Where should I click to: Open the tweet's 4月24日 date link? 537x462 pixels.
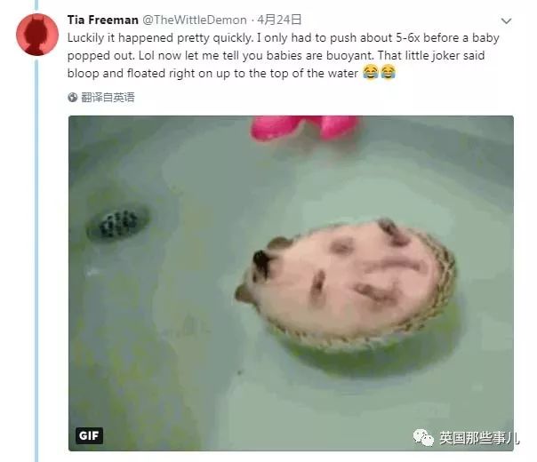point(279,20)
